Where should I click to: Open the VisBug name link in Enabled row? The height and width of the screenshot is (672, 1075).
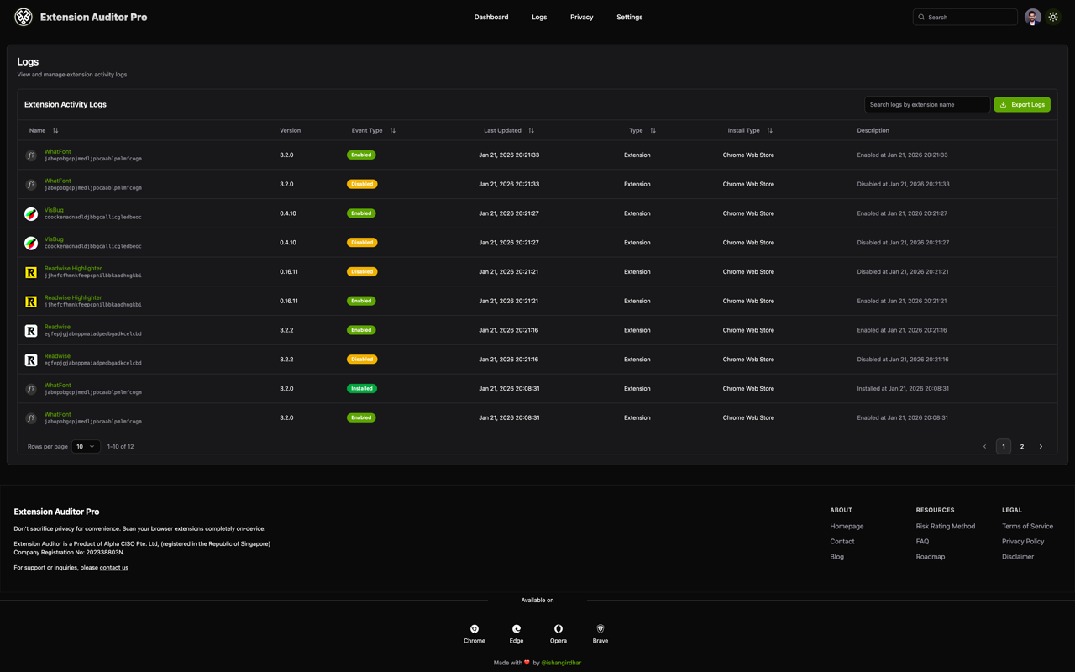point(54,210)
